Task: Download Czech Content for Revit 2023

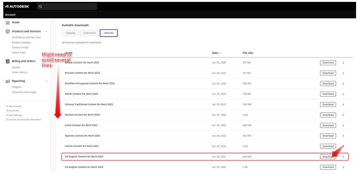Action: [328, 125]
